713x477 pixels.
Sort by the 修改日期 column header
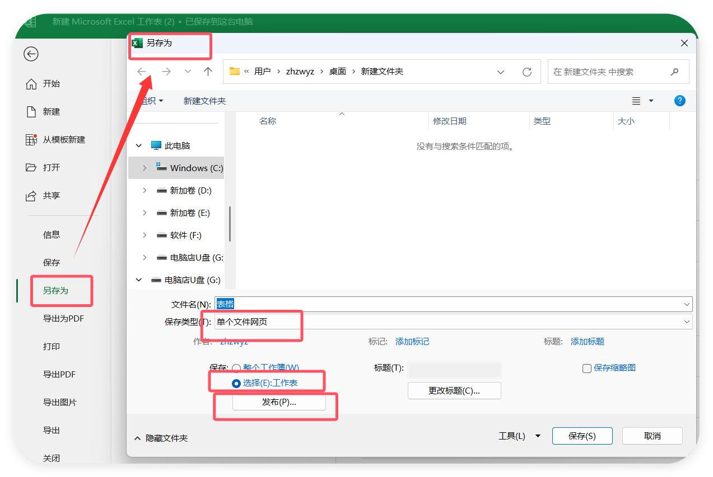point(449,121)
